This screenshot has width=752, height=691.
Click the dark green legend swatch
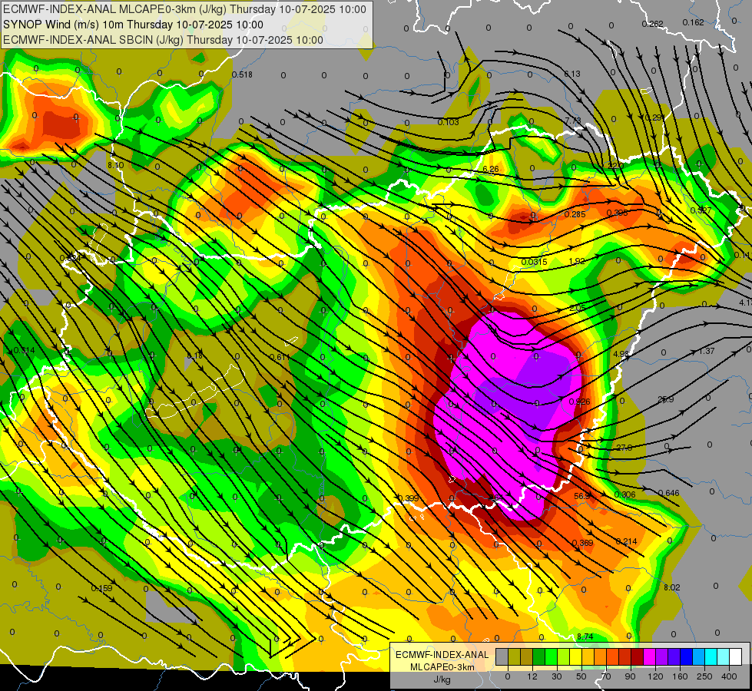[x=539, y=656]
